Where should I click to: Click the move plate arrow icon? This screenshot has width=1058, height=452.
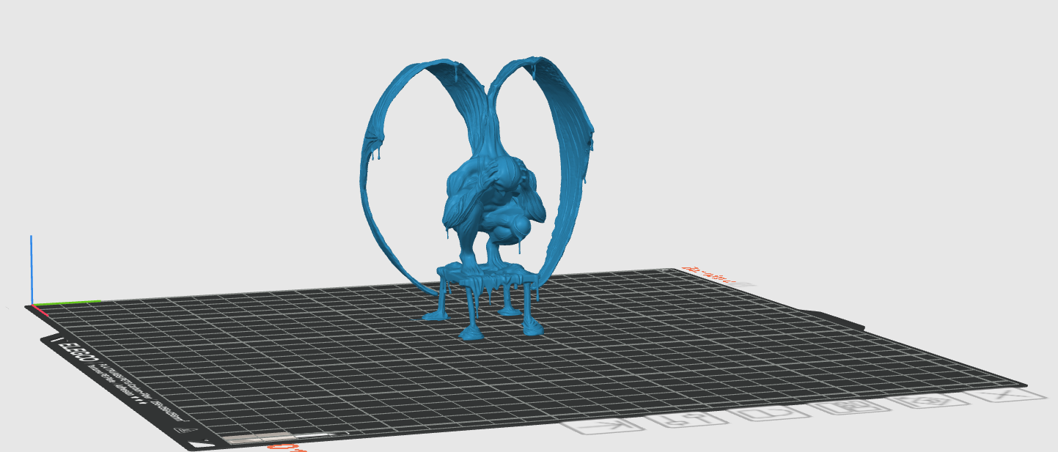(601, 426)
